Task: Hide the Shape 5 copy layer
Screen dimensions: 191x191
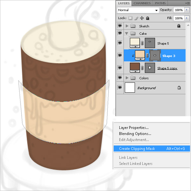Action: 120,68
